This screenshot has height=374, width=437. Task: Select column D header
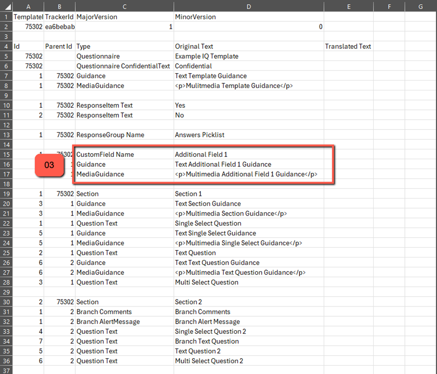tap(248, 7)
